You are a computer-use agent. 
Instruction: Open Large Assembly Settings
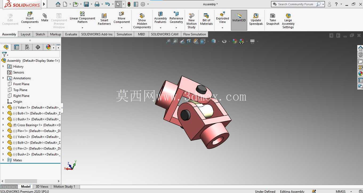click(288, 21)
